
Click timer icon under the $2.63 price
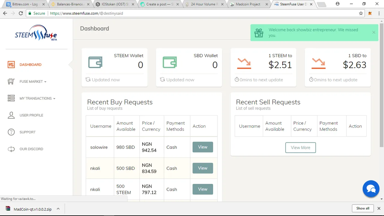[x=311, y=79]
